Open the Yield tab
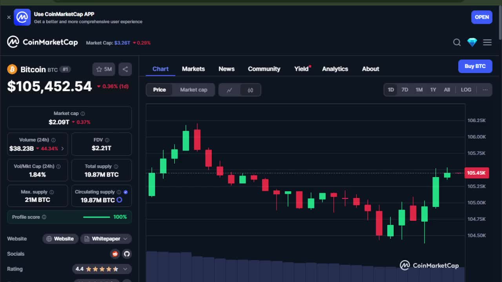This screenshot has width=502, height=282. 302,69
